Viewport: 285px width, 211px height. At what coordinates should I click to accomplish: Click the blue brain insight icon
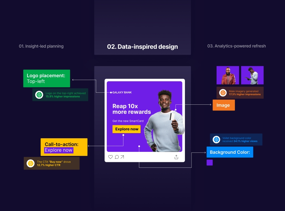pyautogui.click(x=216, y=140)
